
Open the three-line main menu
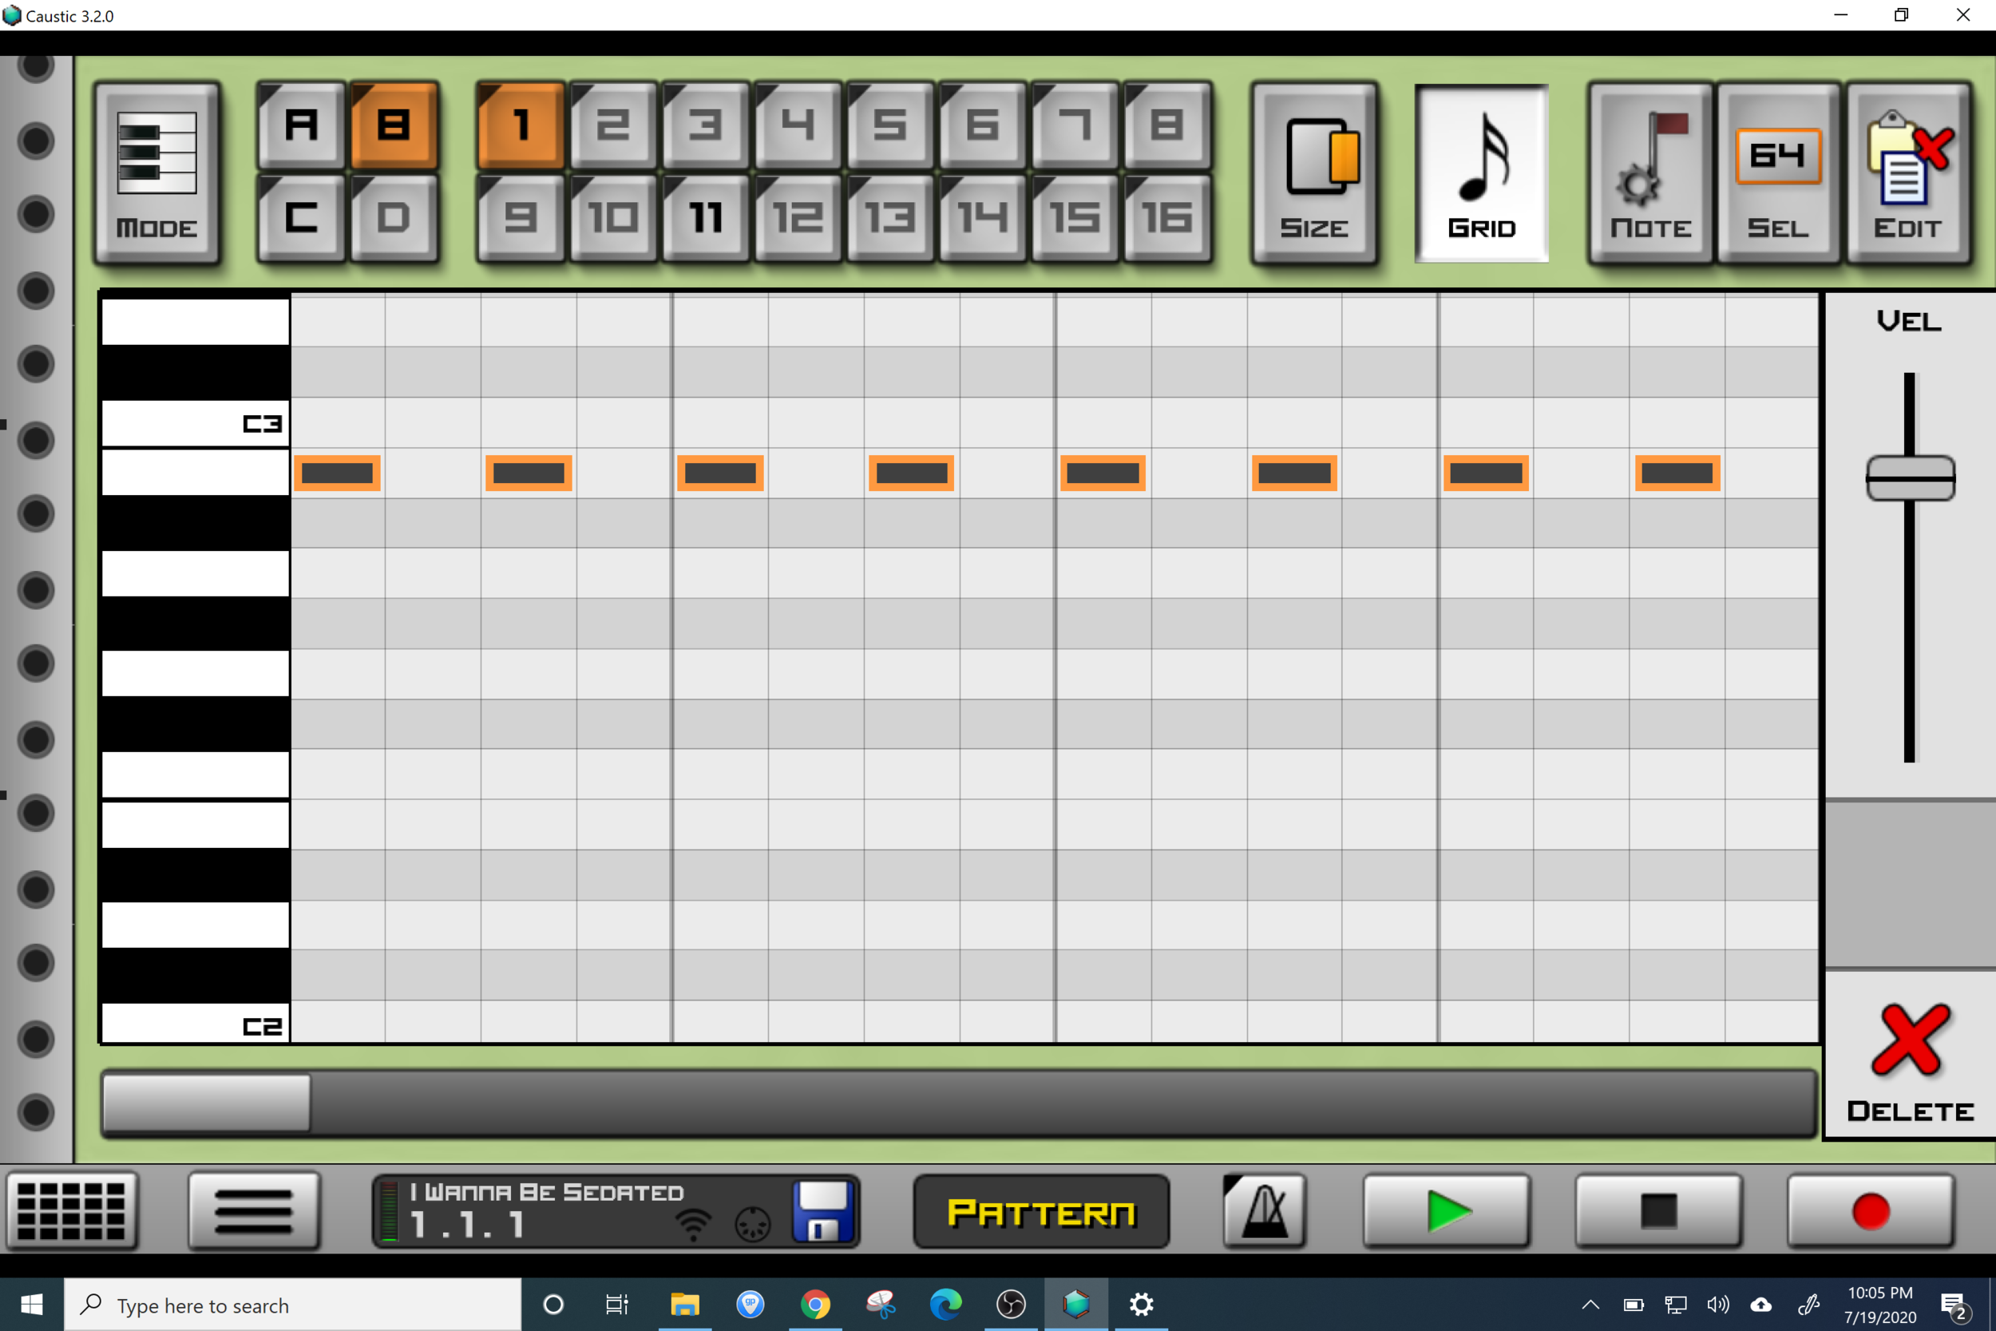click(x=254, y=1211)
